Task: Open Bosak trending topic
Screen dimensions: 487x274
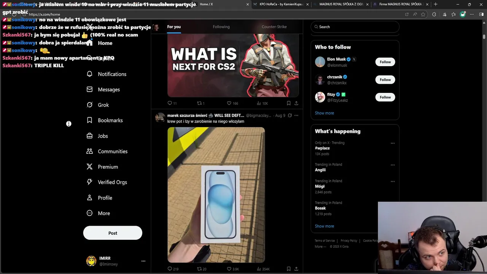Action: click(320, 208)
